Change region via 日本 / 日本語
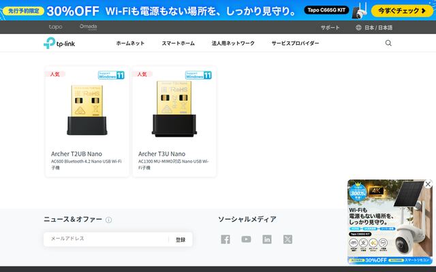Viewport: 436px width, 272px height. [379, 27]
